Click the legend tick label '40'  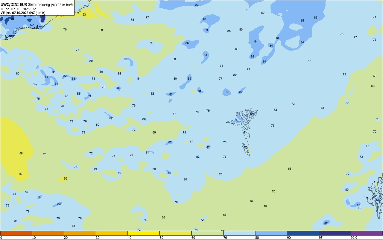(130, 238)
